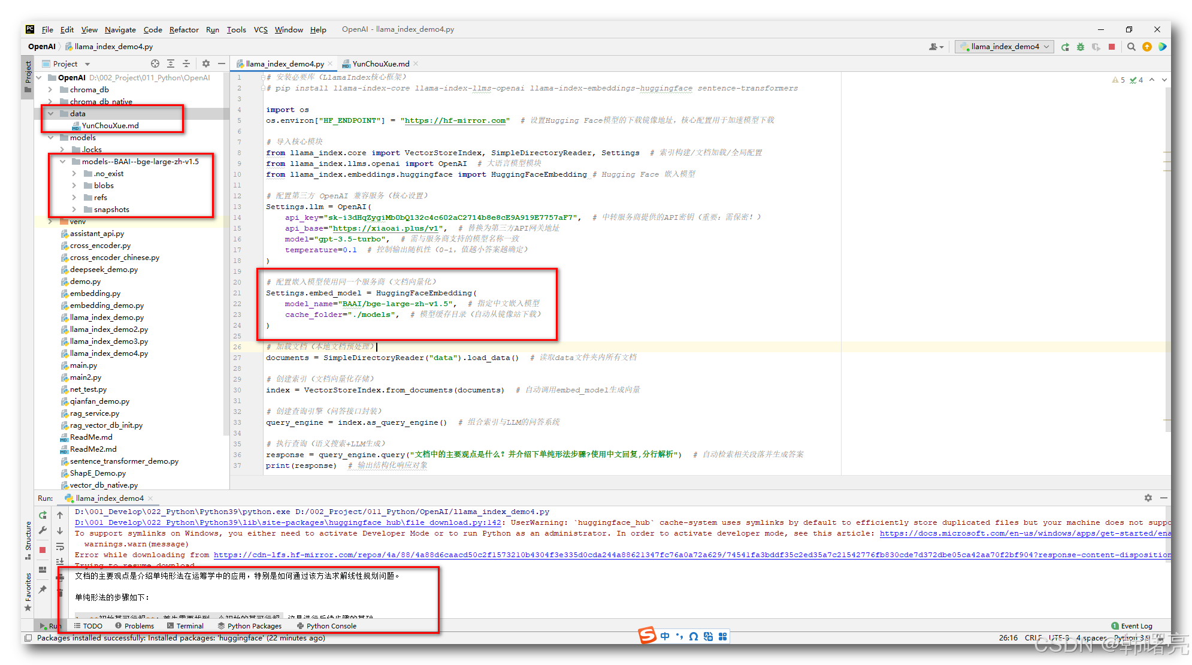The width and height of the screenshot is (1192, 665).
Task: Click the Rerun icon in top toolbar
Action: click(1065, 47)
